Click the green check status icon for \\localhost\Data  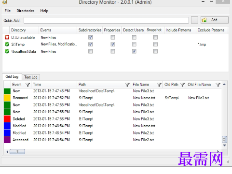pos(7,51)
